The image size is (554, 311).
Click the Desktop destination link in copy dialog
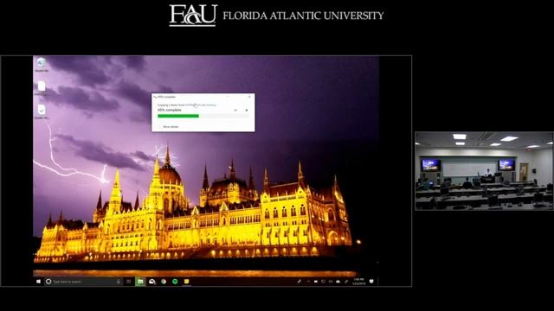coord(211,105)
